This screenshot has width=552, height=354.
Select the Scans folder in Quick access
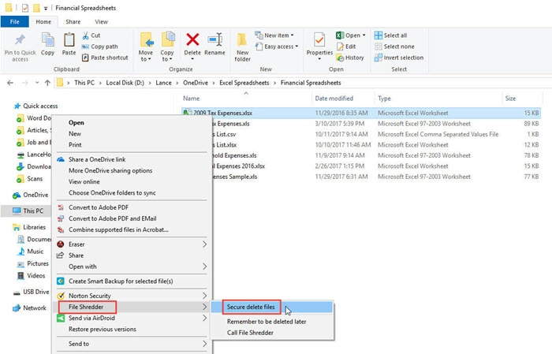[x=35, y=179]
